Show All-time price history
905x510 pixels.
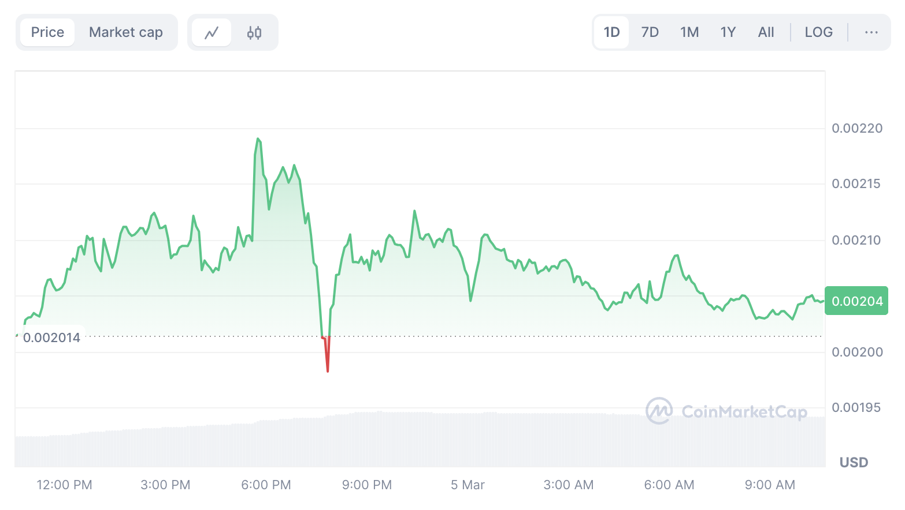point(766,32)
